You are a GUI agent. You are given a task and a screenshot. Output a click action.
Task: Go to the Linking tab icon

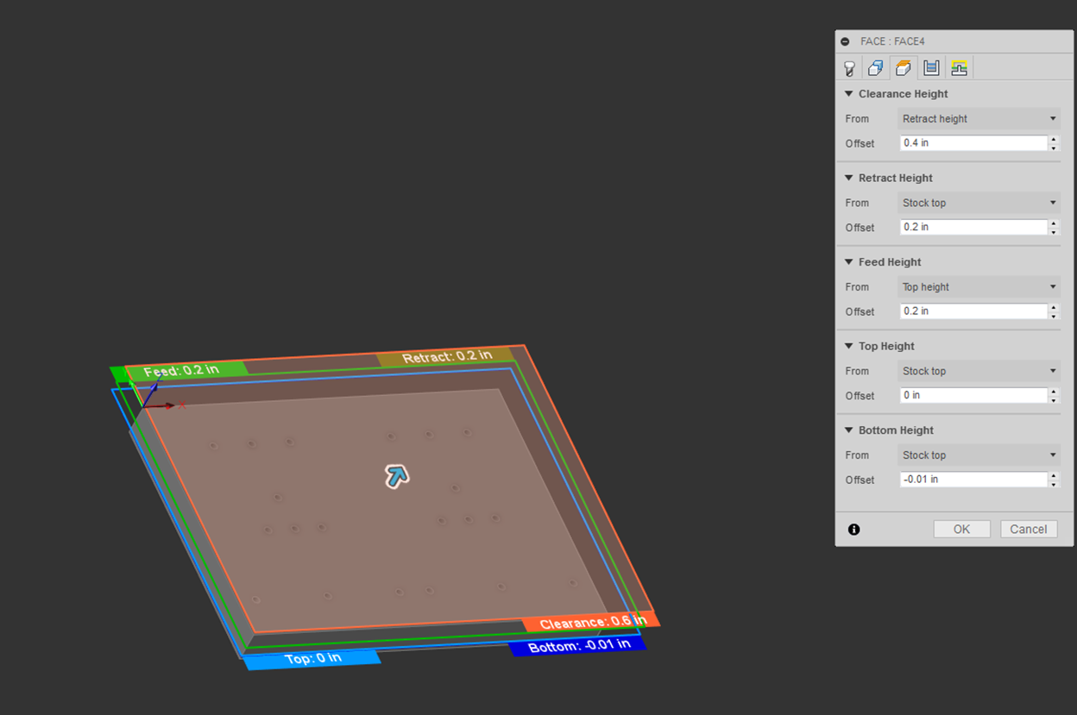[x=958, y=68]
